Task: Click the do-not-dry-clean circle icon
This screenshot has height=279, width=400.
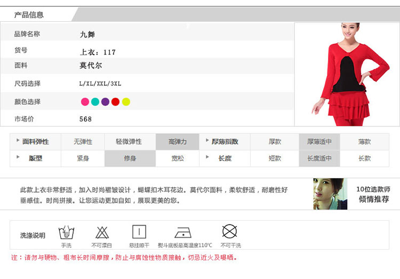Action: 229,232
